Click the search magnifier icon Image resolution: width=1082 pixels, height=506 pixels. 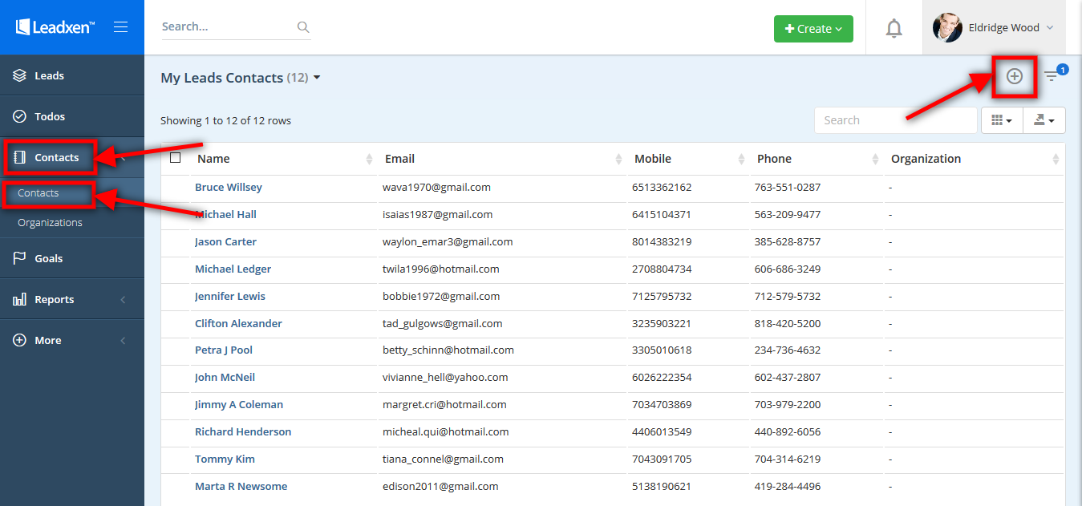303,27
